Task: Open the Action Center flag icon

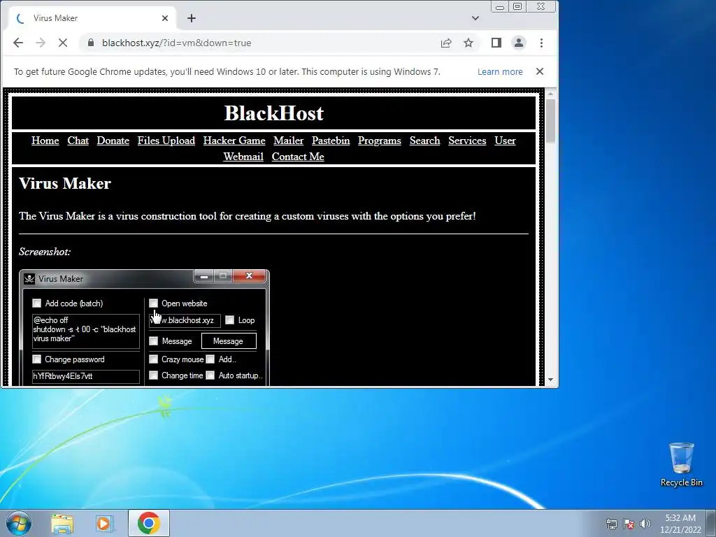Action: point(629,524)
